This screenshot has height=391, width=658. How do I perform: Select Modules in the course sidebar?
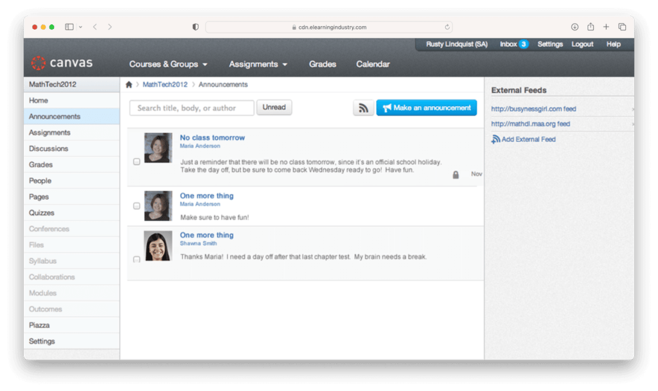pyautogui.click(x=72, y=293)
